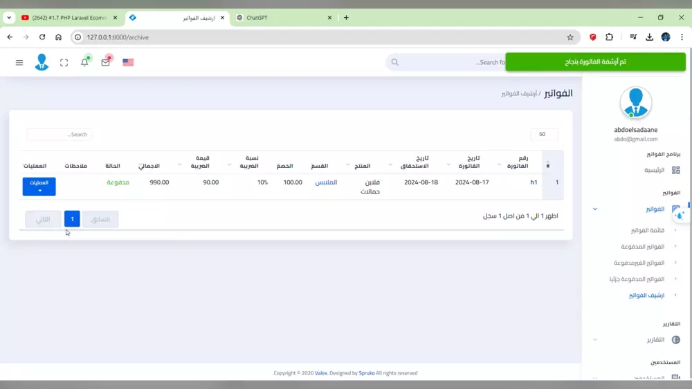Sort by تاريخ الاستحقاق column
Screen dimensions: 692x389
click(x=415, y=162)
